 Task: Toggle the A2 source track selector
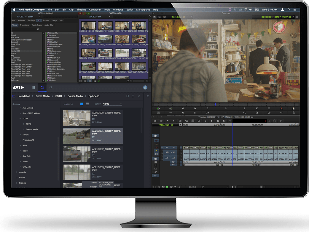coord(166,158)
